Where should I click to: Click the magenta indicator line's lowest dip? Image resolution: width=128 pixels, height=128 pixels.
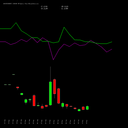point(53,60)
